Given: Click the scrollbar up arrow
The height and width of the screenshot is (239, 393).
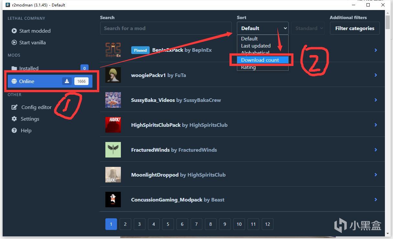Looking at the screenshot, I should click(x=388, y=12).
